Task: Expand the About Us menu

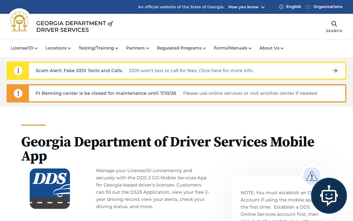Action: (x=272, y=48)
